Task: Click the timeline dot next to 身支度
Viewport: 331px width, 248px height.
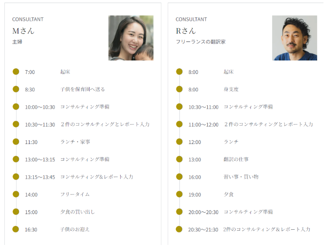Action: (x=179, y=89)
